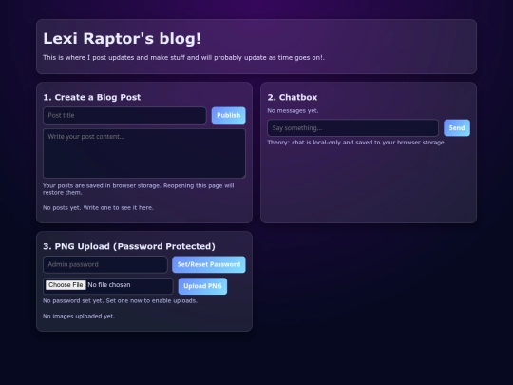Click the Upload PNG button
Viewport: 513px width, 385px height.
pyautogui.click(x=202, y=286)
